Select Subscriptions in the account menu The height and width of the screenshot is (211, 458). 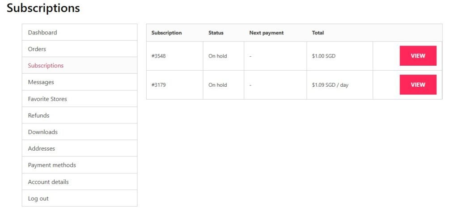click(x=80, y=65)
